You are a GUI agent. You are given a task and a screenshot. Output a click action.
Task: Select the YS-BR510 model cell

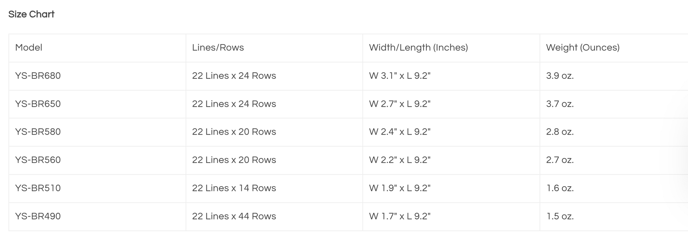38,188
